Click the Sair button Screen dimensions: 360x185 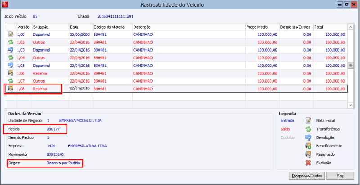point(340,176)
